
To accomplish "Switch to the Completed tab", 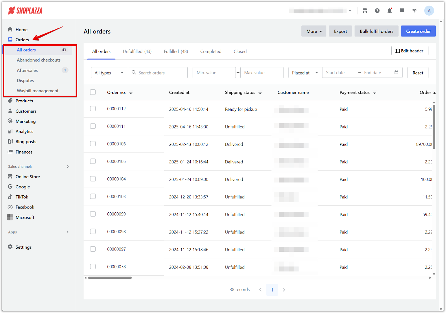I will [211, 51].
